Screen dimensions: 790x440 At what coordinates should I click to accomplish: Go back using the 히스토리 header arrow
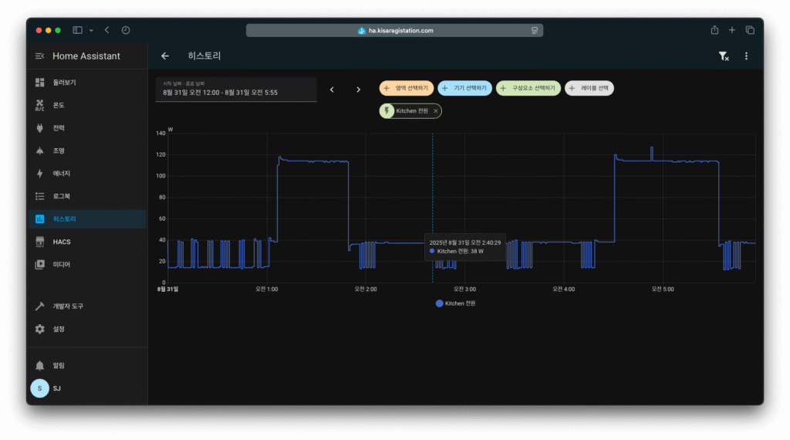pos(165,56)
